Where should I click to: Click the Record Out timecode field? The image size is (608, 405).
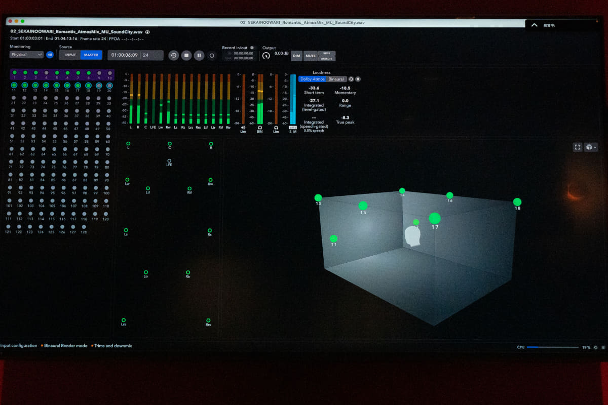pyautogui.click(x=243, y=58)
